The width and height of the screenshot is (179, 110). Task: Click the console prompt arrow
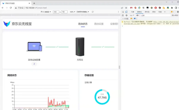[x=122, y=26]
